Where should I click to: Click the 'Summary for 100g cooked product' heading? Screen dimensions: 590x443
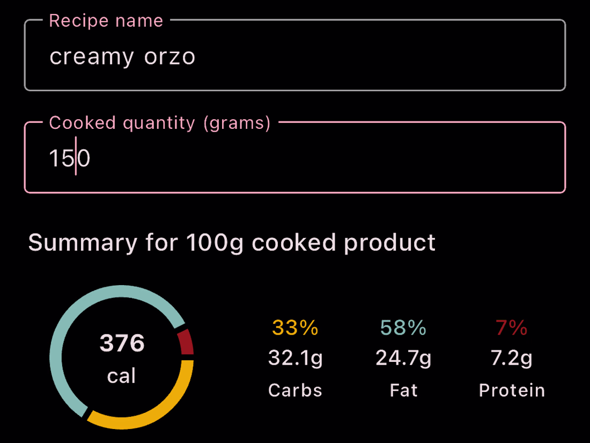(x=232, y=243)
